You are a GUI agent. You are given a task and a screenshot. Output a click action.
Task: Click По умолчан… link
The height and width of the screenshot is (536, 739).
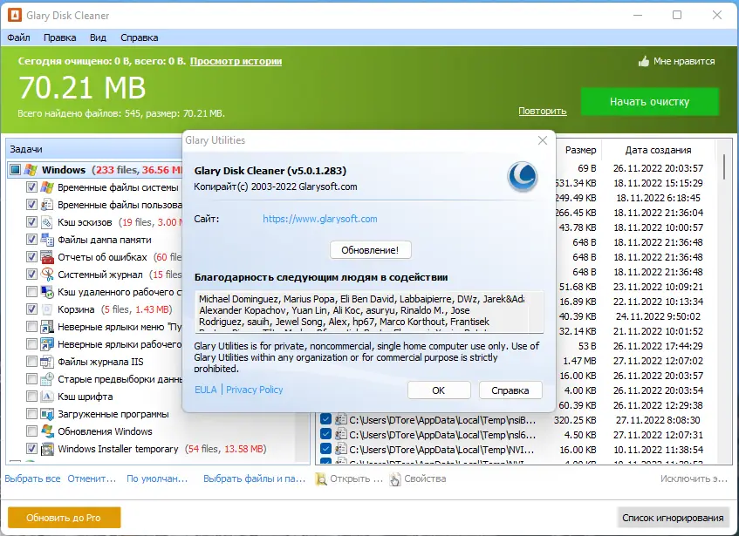[157, 478]
